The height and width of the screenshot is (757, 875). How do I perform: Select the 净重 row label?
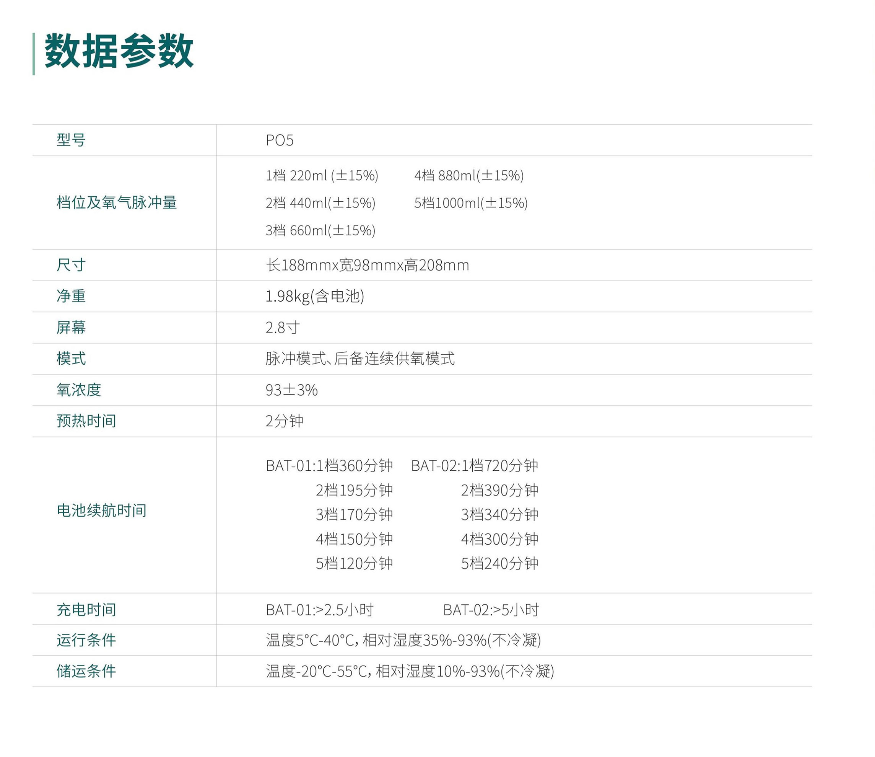(71, 296)
